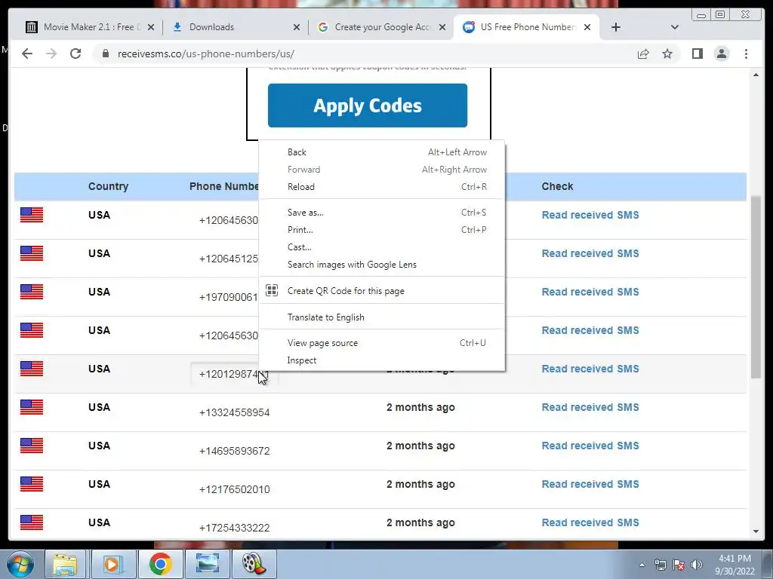Reload the page with the toolbar refresh icon
This screenshot has width=773, height=579.
point(75,54)
